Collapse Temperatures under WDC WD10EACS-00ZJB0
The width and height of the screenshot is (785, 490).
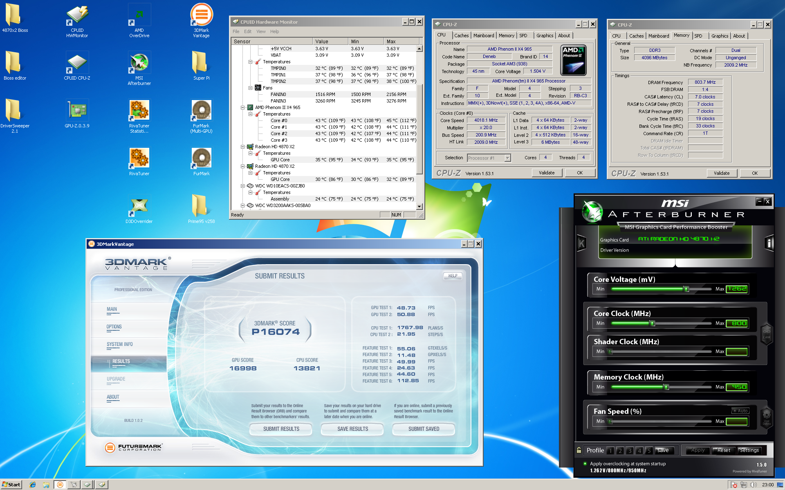pyautogui.click(x=250, y=192)
